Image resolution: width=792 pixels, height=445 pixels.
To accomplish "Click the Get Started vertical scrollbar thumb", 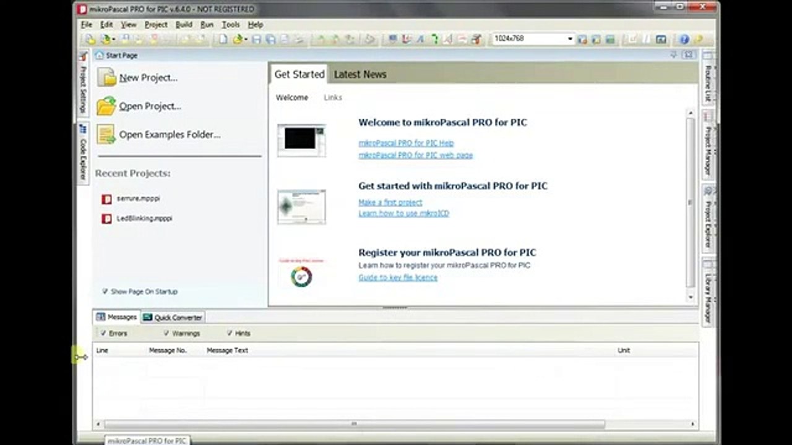I will click(x=691, y=201).
